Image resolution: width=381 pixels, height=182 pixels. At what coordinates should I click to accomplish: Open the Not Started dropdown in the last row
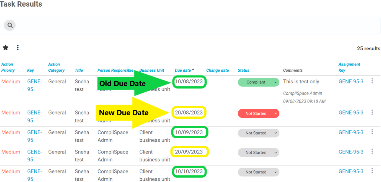pyautogui.click(x=275, y=172)
